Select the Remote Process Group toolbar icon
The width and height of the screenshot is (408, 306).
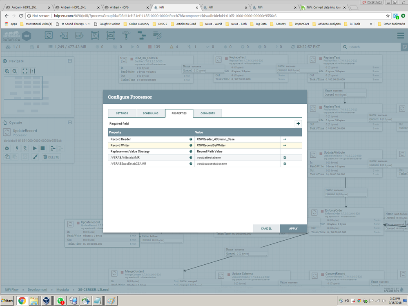point(111,35)
